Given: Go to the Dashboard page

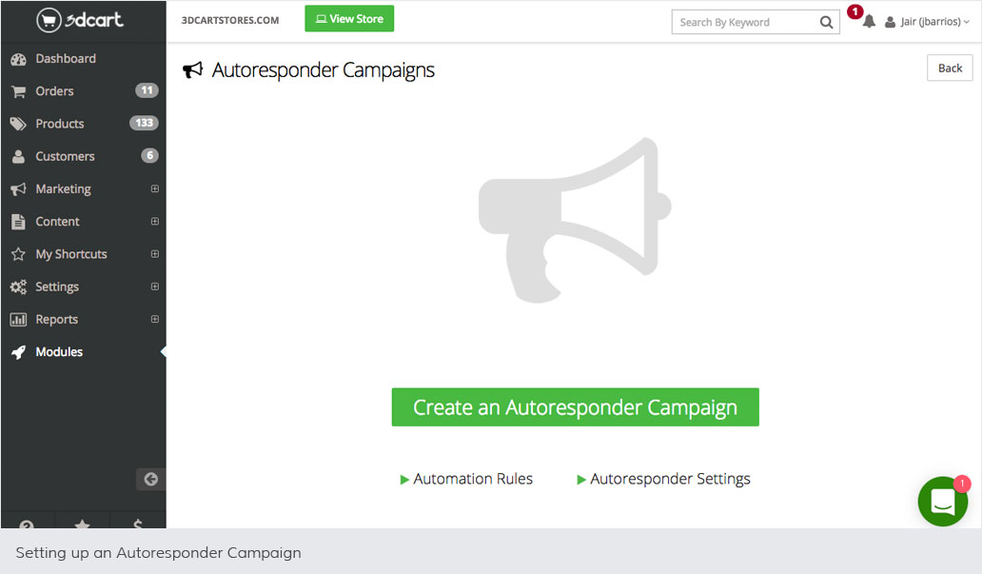Looking at the screenshot, I should click(65, 59).
